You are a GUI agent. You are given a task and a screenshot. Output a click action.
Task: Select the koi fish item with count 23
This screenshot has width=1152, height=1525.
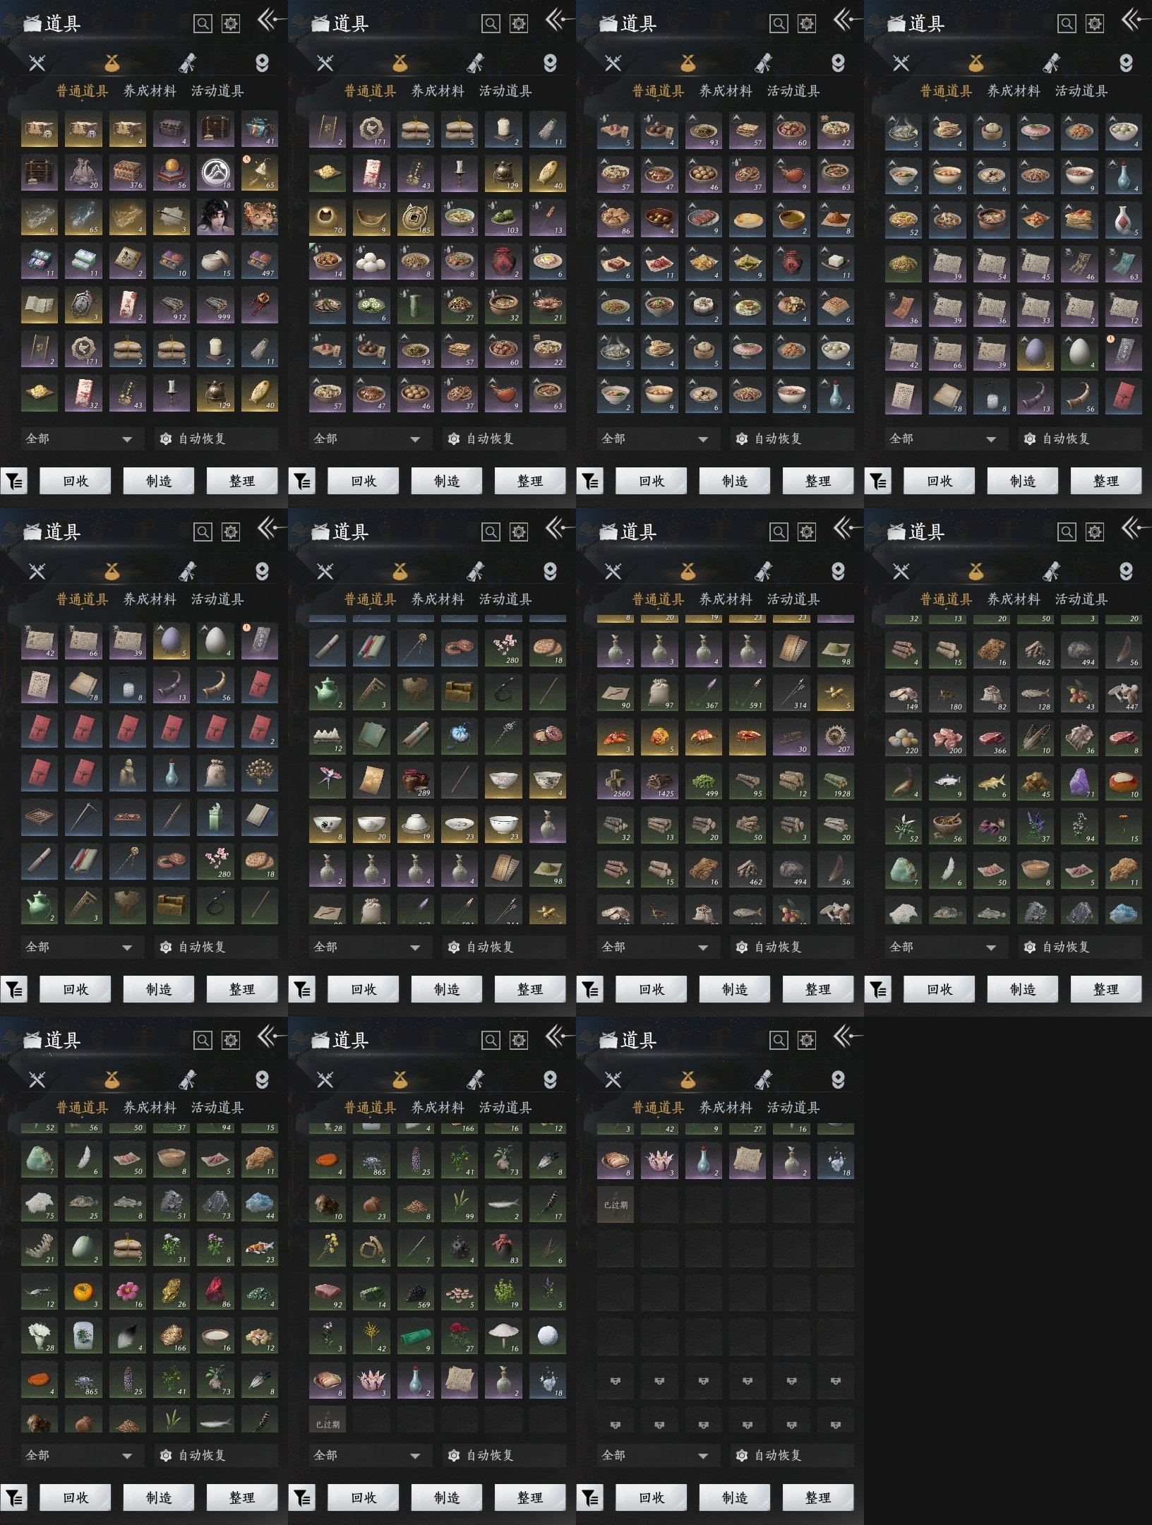click(260, 1248)
